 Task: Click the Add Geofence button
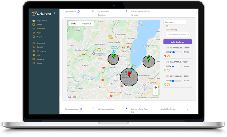178,42
